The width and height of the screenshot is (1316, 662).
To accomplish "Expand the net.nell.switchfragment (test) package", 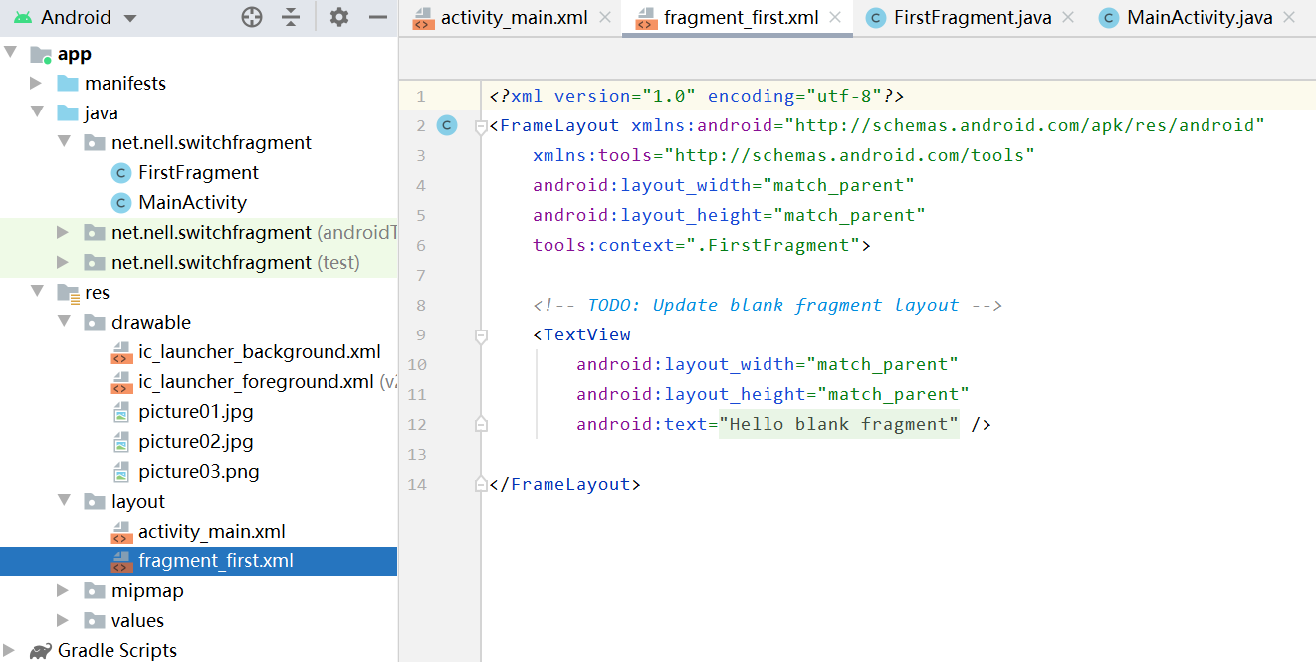I will 64,263.
